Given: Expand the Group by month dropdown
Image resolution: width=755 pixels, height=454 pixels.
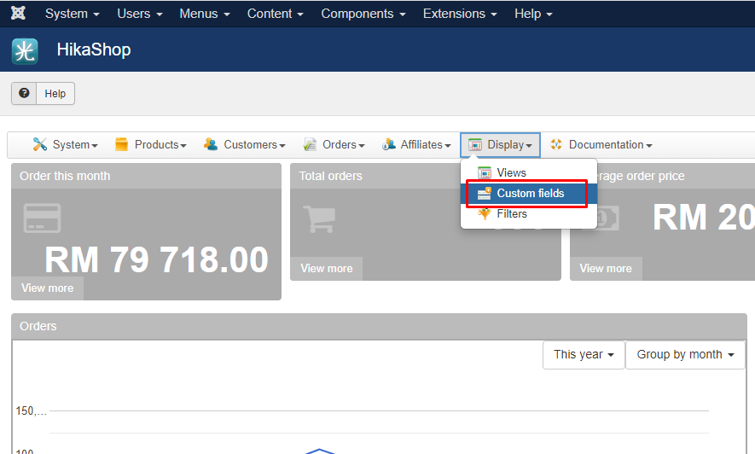Looking at the screenshot, I should pyautogui.click(x=685, y=355).
